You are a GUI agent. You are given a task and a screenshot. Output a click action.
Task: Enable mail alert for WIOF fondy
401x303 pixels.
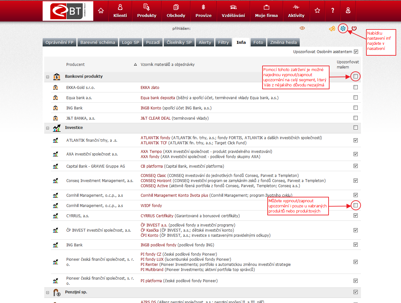[355, 205]
